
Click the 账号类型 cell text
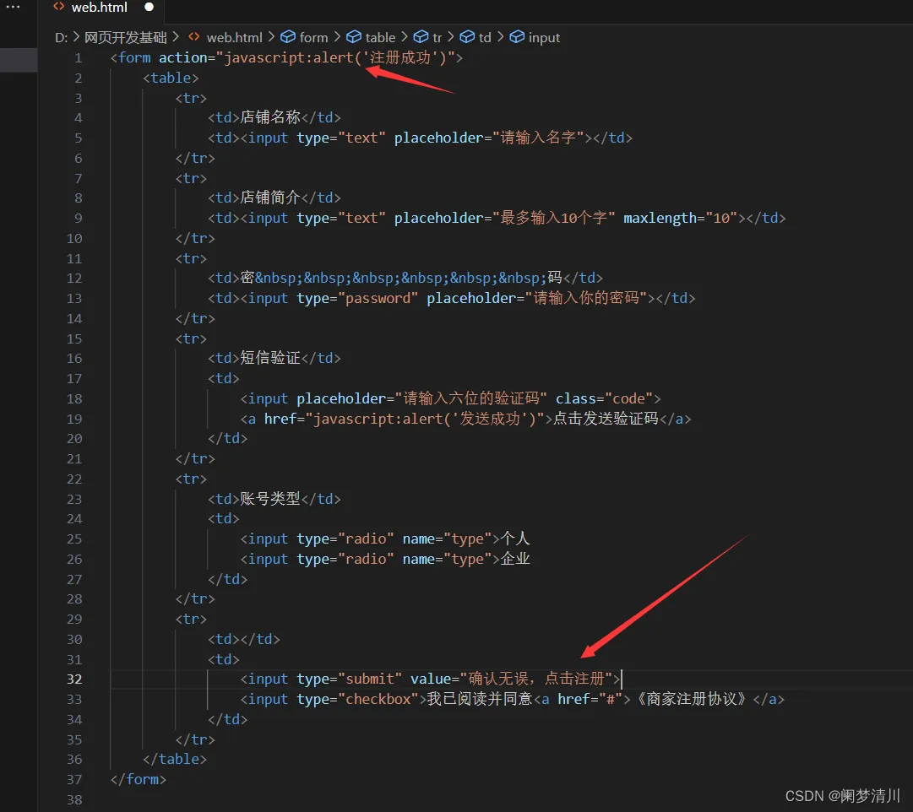270,500
